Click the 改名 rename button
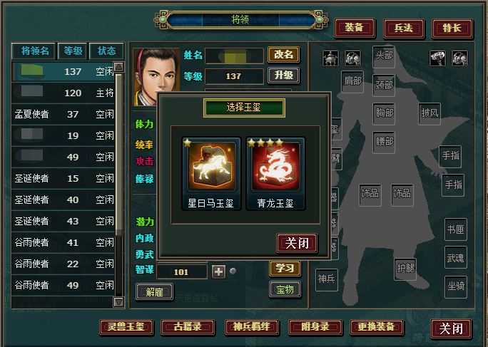The width and height of the screenshot is (488, 347). [x=283, y=55]
